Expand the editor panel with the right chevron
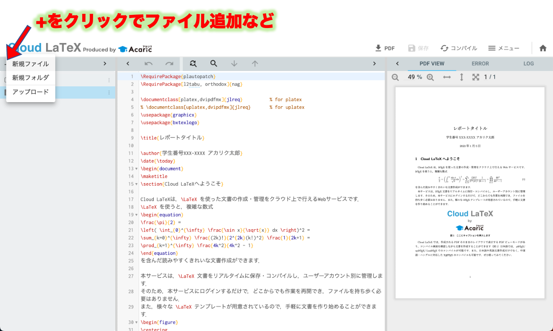 [x=374, y=63]
